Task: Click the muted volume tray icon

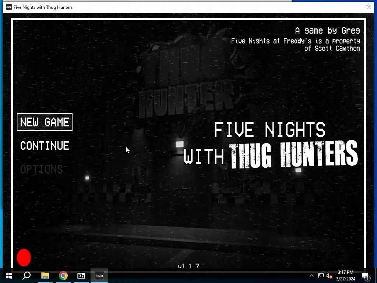Action: point(329,276)
